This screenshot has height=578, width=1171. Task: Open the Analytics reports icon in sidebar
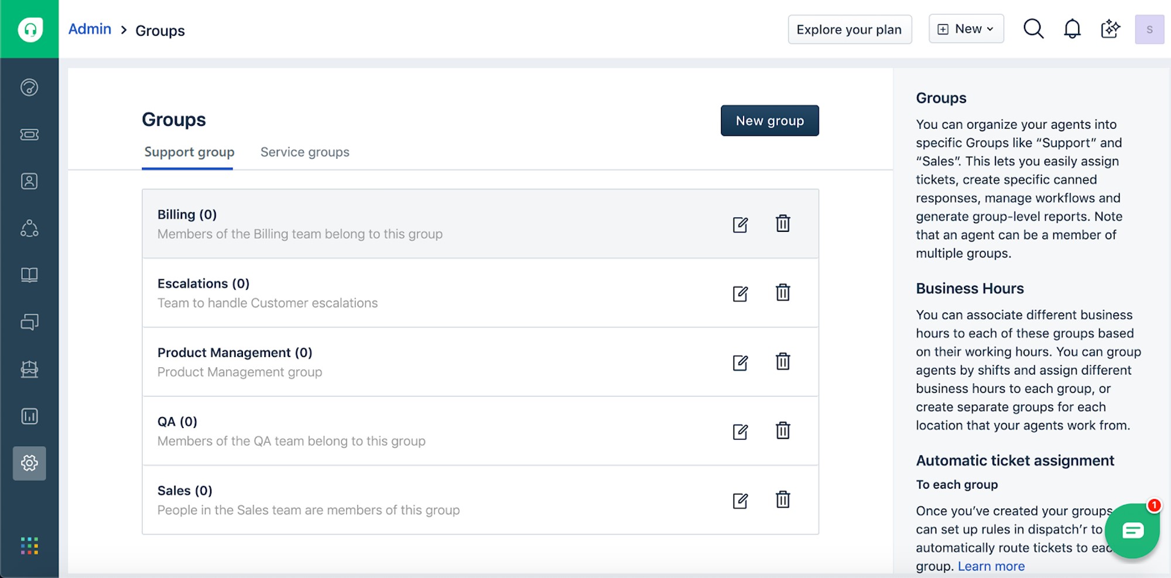click(29, 416)
